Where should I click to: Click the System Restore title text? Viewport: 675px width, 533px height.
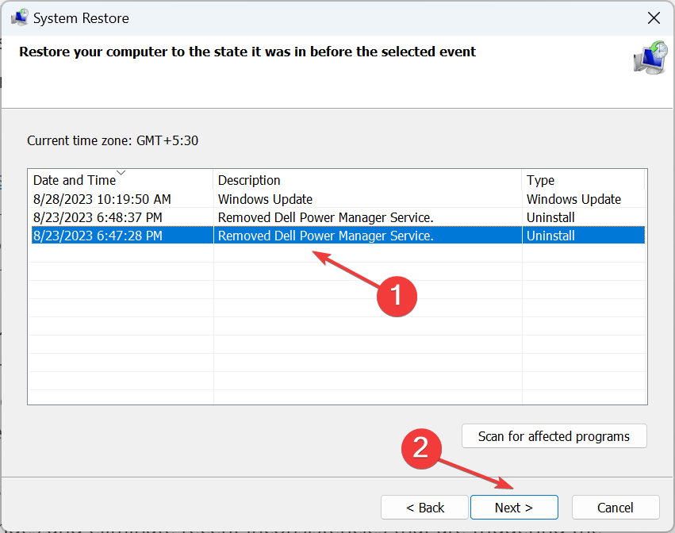[81, 17]
